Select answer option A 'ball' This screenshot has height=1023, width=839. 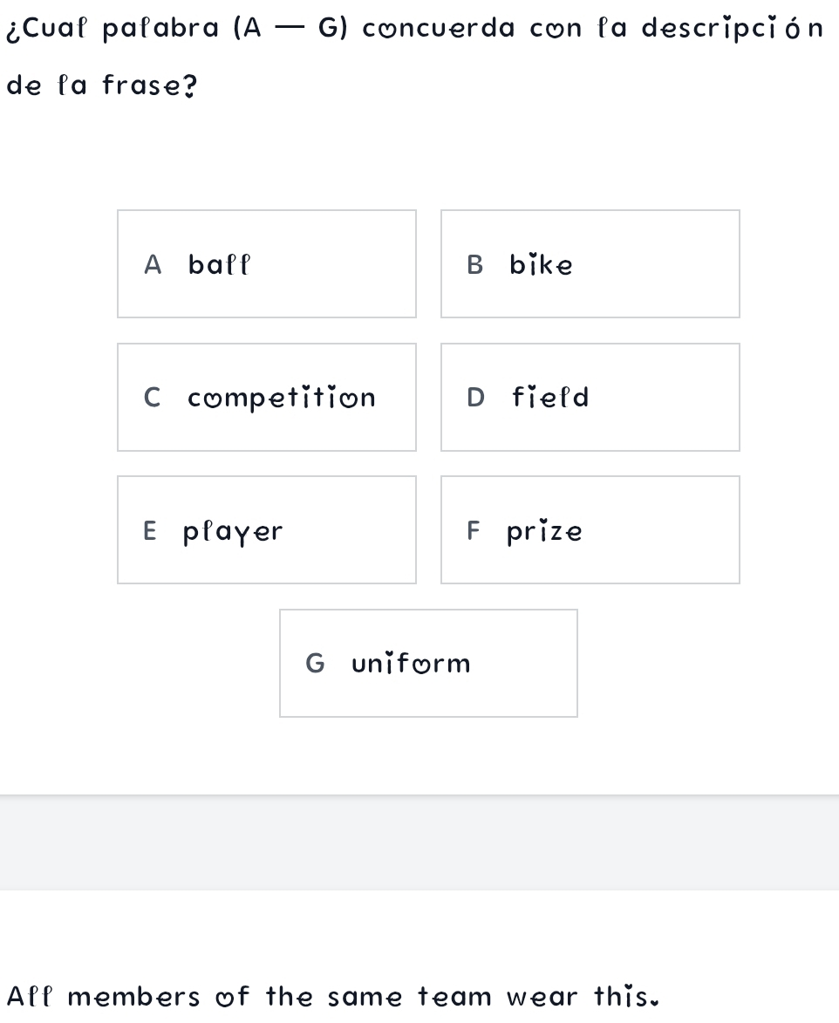(266, 264)
